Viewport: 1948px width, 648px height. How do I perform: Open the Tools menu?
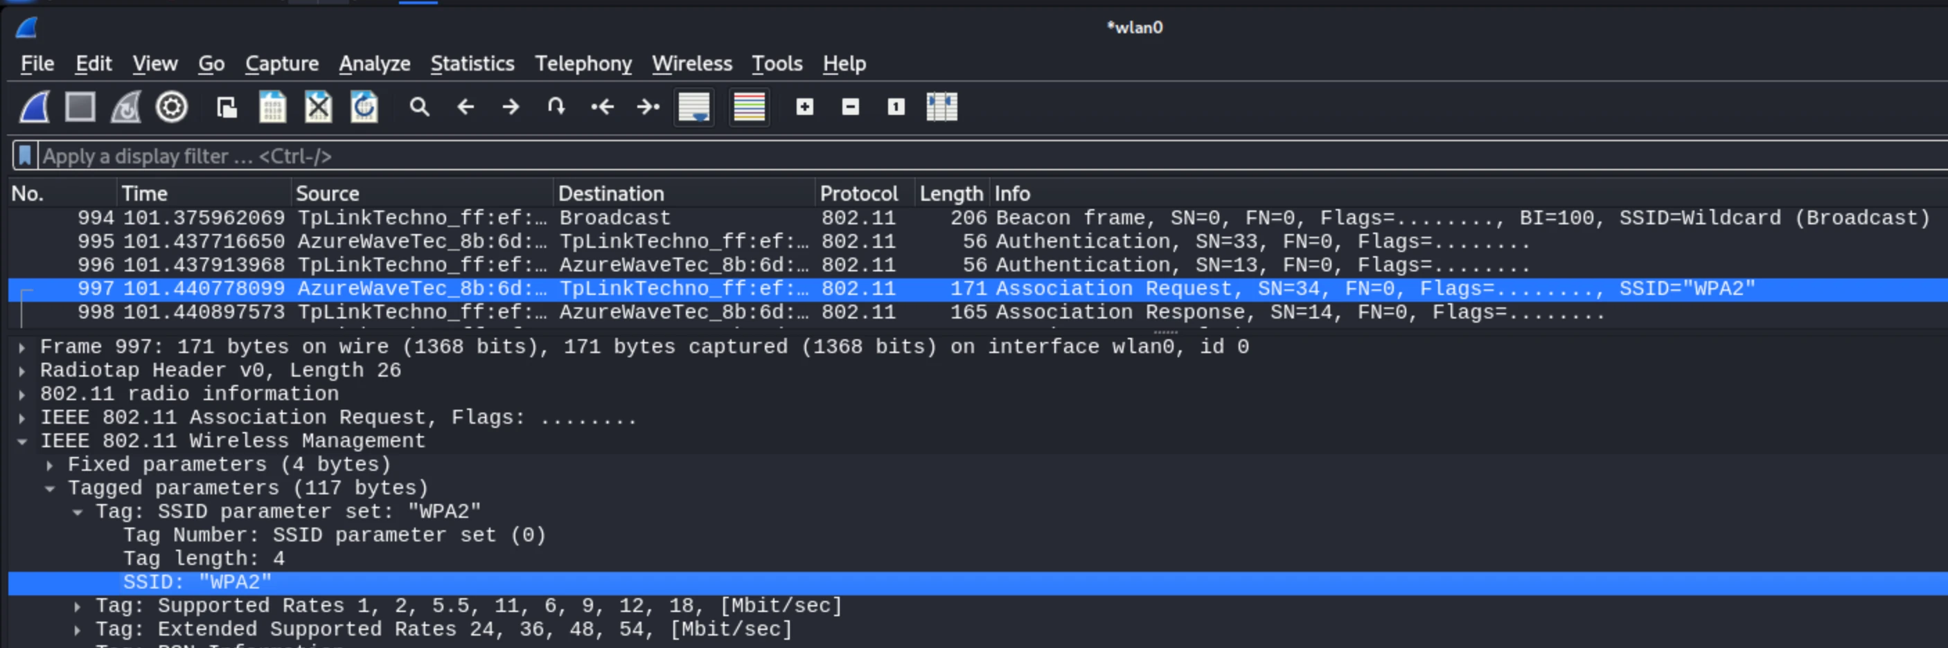777,64
